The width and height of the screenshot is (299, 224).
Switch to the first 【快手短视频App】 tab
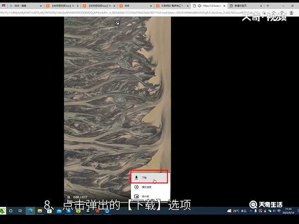(x=62, y=6)
